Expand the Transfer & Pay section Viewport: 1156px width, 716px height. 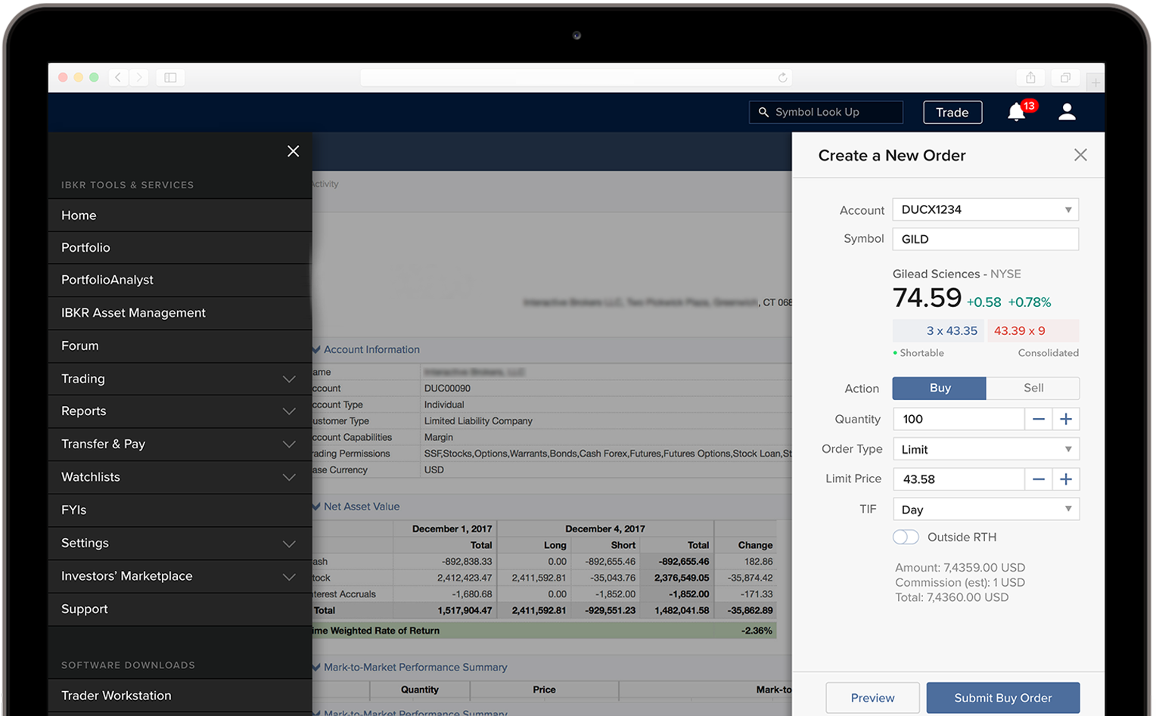point(180,445)
